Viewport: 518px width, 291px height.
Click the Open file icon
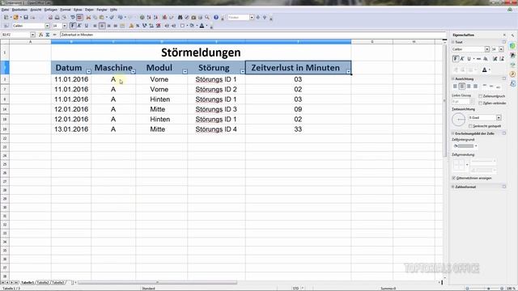tap(15, 17)
